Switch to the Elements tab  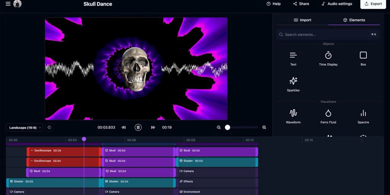[x=354, y=20]
